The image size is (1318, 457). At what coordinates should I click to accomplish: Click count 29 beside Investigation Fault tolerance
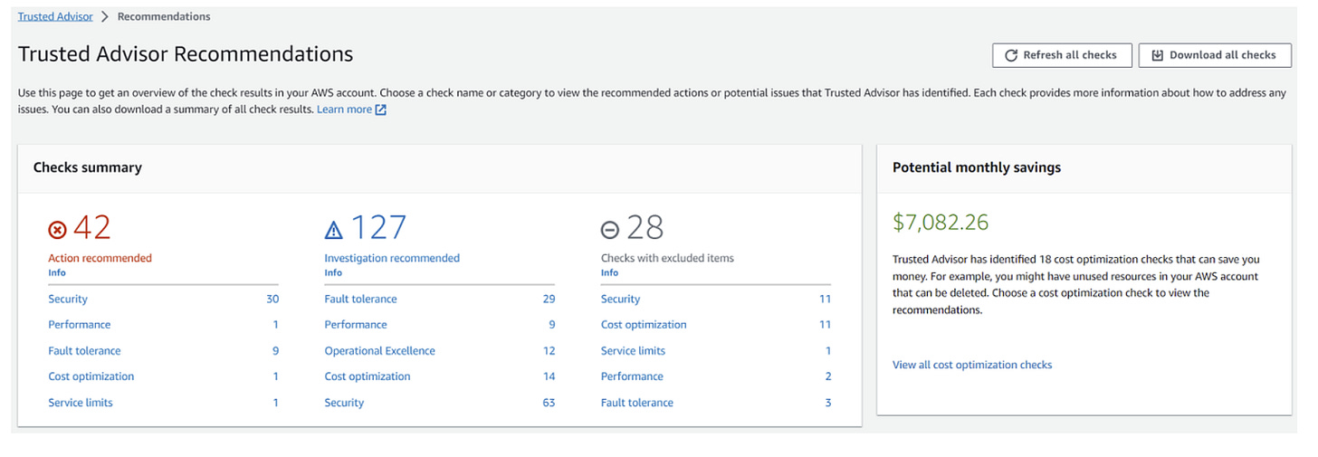click(x=549, y=299)
